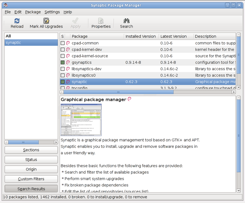Click the description pane vertical scrollbar thumb
The image size is (245, 203).
pyautogui.click(x=239, y=136)
